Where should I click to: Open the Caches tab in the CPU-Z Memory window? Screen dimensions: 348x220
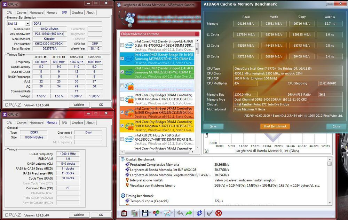(x=22, y=123)
